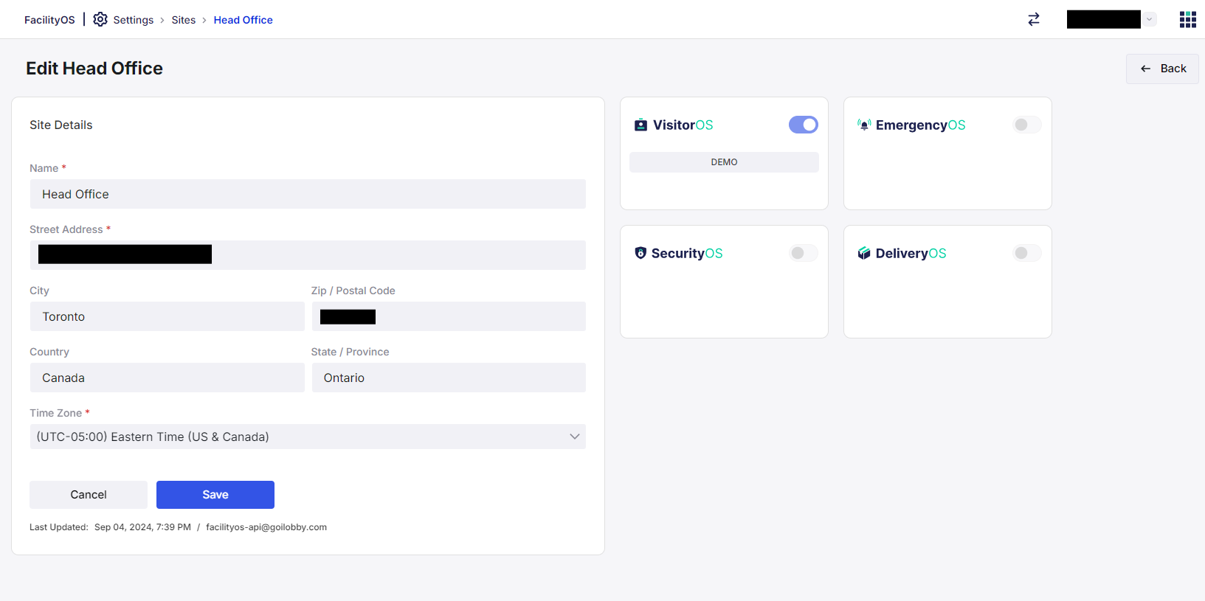Go to Settings in the breadcrumb

134,20
